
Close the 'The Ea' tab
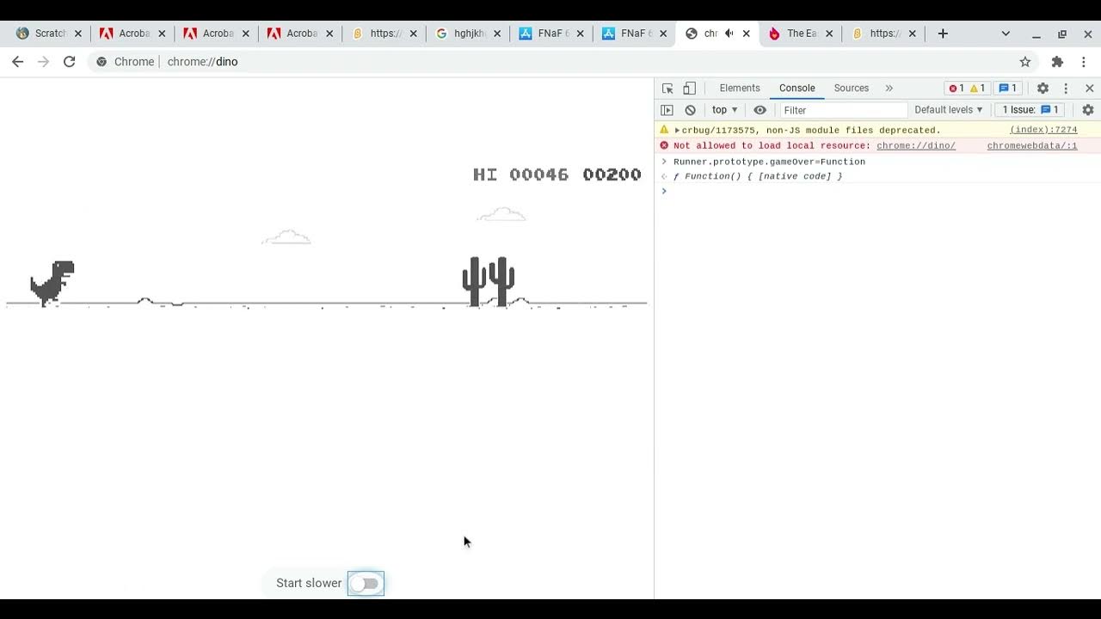pos(830,34)
